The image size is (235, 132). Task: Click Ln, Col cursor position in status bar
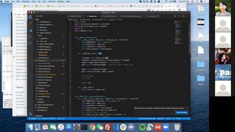(x=147, y=118)
